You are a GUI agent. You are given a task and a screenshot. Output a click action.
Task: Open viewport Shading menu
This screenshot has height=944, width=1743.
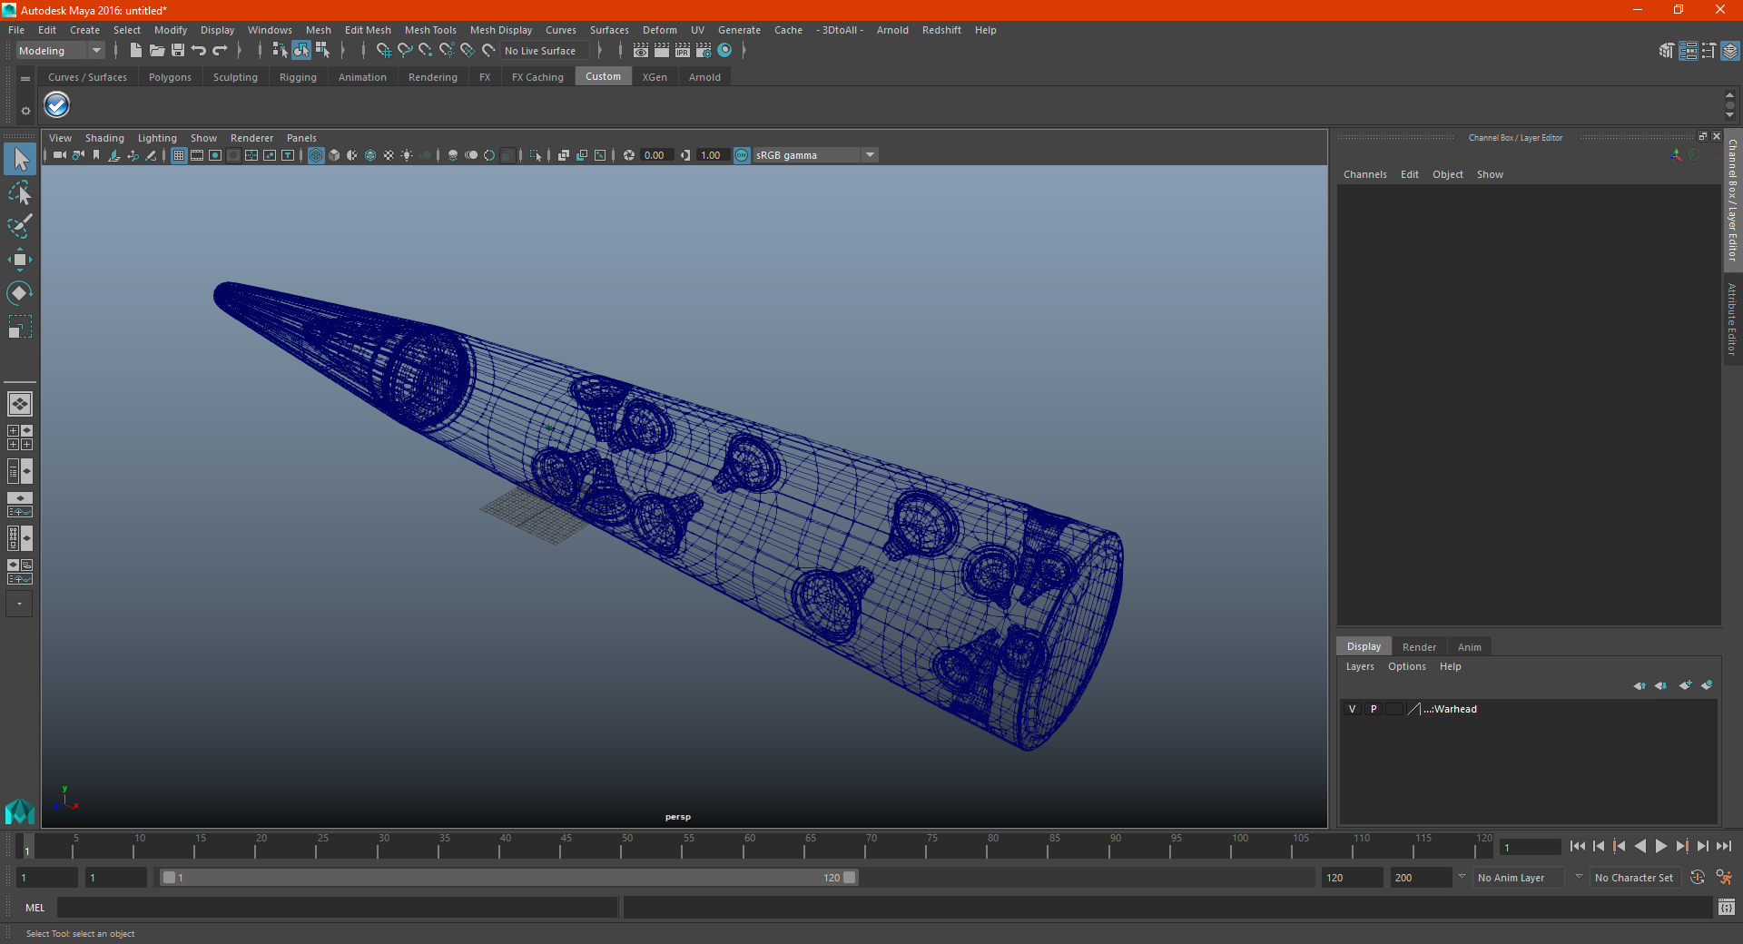coord(104,138)
